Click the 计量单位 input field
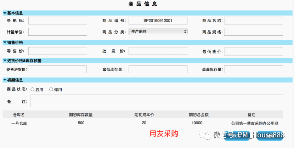This screenshot has width=294, height=148. [57, 32]
